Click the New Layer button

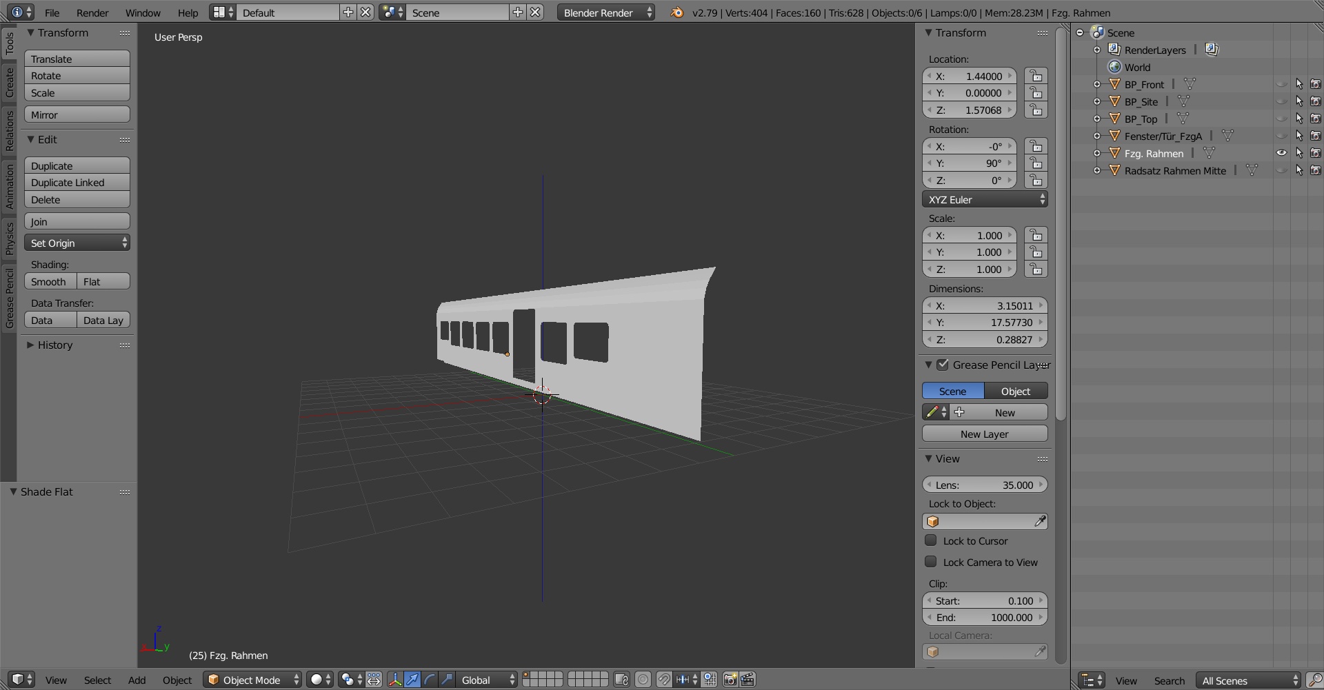point(984,434)
